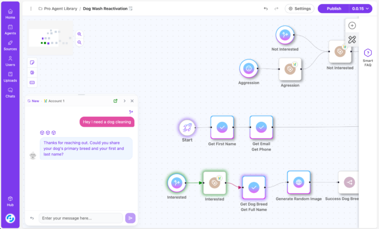Open agent Settings
This screenshot has width=379, height=229.
point(299,8)
